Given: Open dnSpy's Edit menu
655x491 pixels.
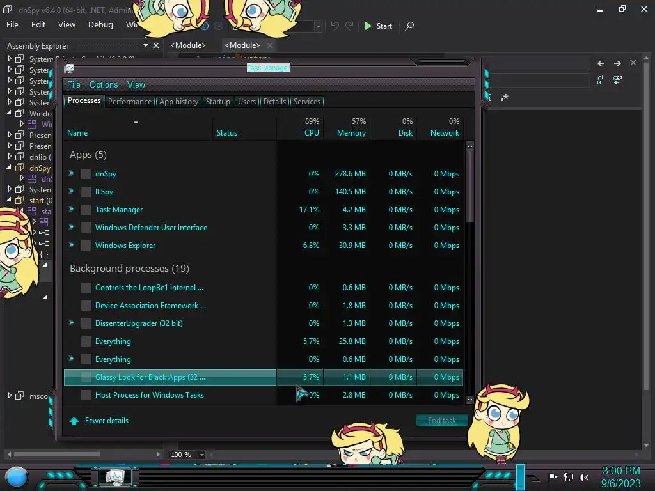Looking at the screenshot, I should pyautogui.click(x=38, y=25).
